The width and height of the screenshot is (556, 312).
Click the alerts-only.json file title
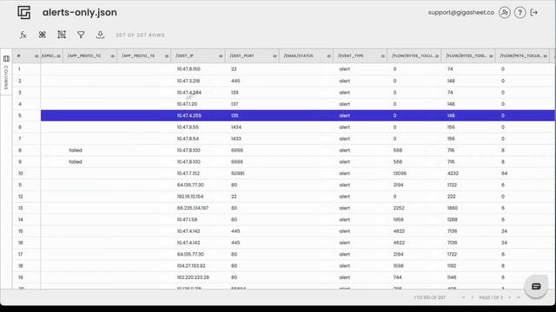(79, 12)
